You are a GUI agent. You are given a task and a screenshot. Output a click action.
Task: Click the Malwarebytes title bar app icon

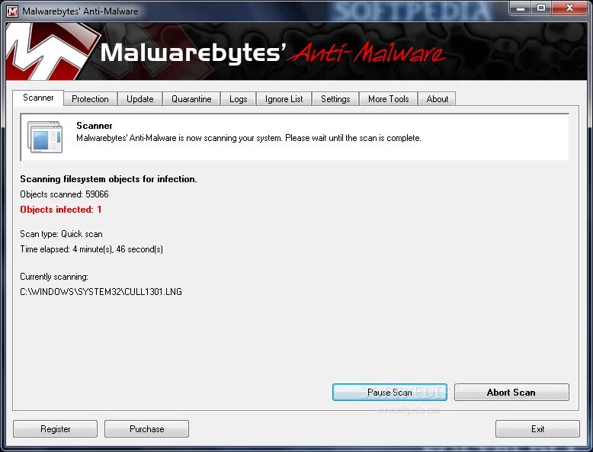[x=12, y=11]
